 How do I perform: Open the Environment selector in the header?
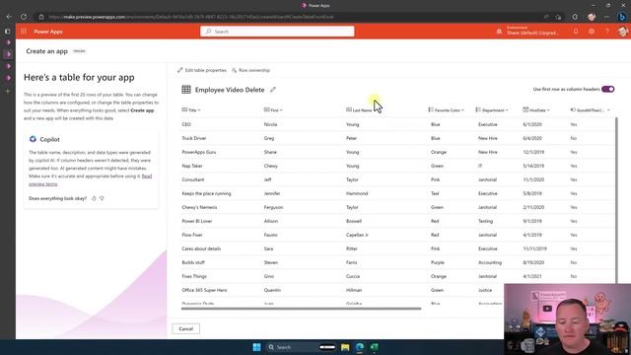tap(532, 31)
